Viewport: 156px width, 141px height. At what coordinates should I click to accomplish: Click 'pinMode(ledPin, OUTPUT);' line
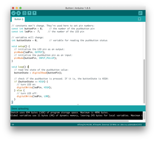(30, 52)
